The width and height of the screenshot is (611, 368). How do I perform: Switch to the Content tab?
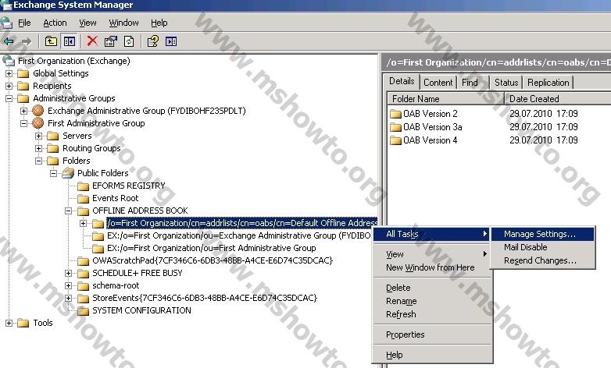[x=438, y=83]
